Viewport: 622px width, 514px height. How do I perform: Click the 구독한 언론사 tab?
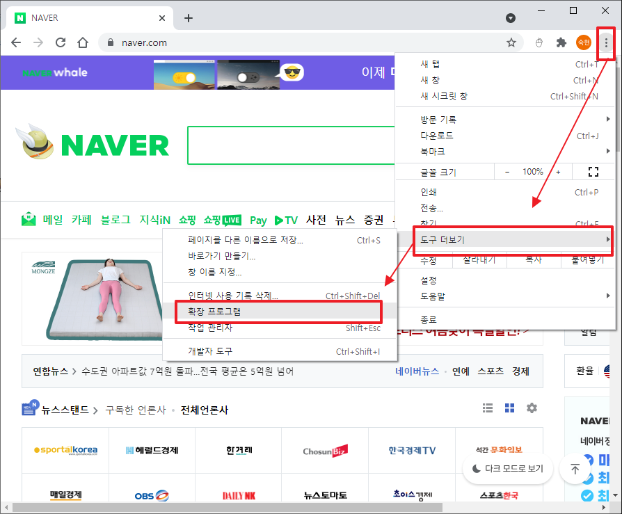coord(135,410)
